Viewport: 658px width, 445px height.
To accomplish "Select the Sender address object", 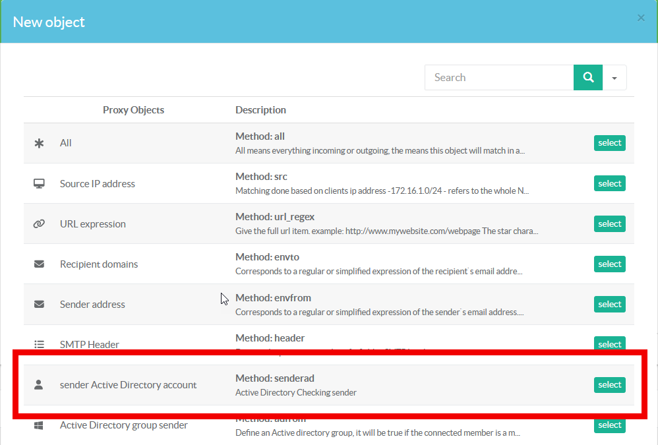I will tap(609, 304).
